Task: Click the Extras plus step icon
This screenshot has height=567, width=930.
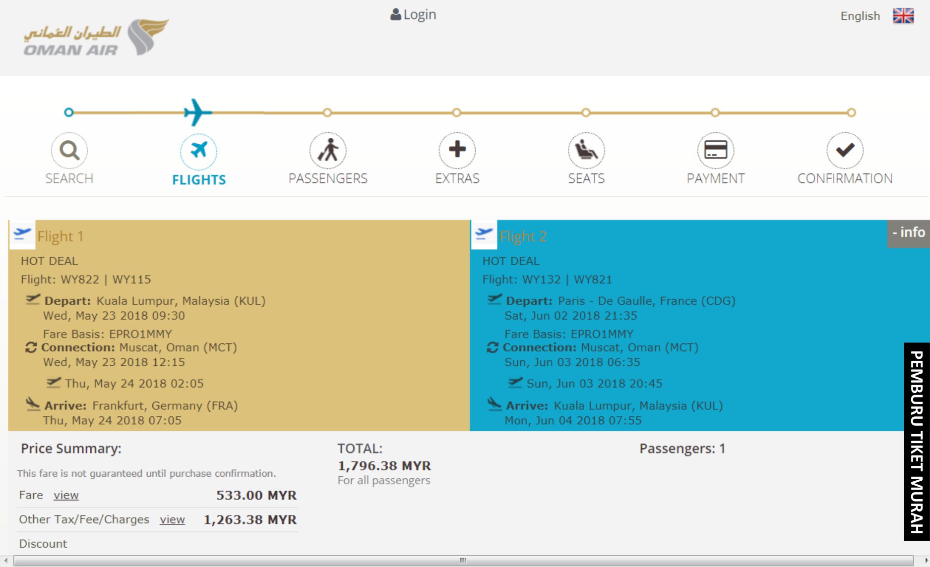Action: pyautogui.click(x=457, y=150)
